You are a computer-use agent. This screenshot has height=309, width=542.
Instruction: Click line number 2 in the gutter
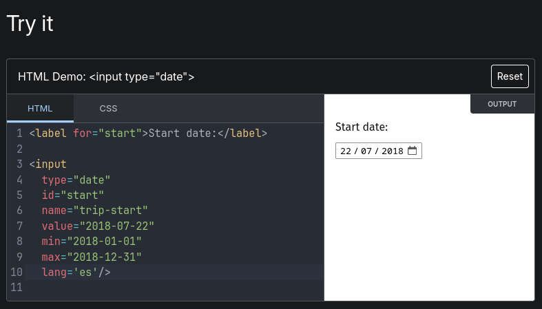(20, 149)
